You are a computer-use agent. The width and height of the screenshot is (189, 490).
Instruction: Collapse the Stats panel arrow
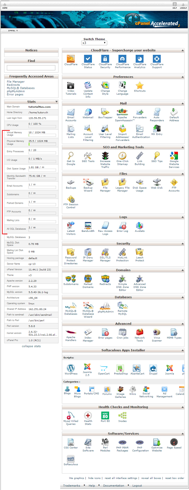coord(56,102)
